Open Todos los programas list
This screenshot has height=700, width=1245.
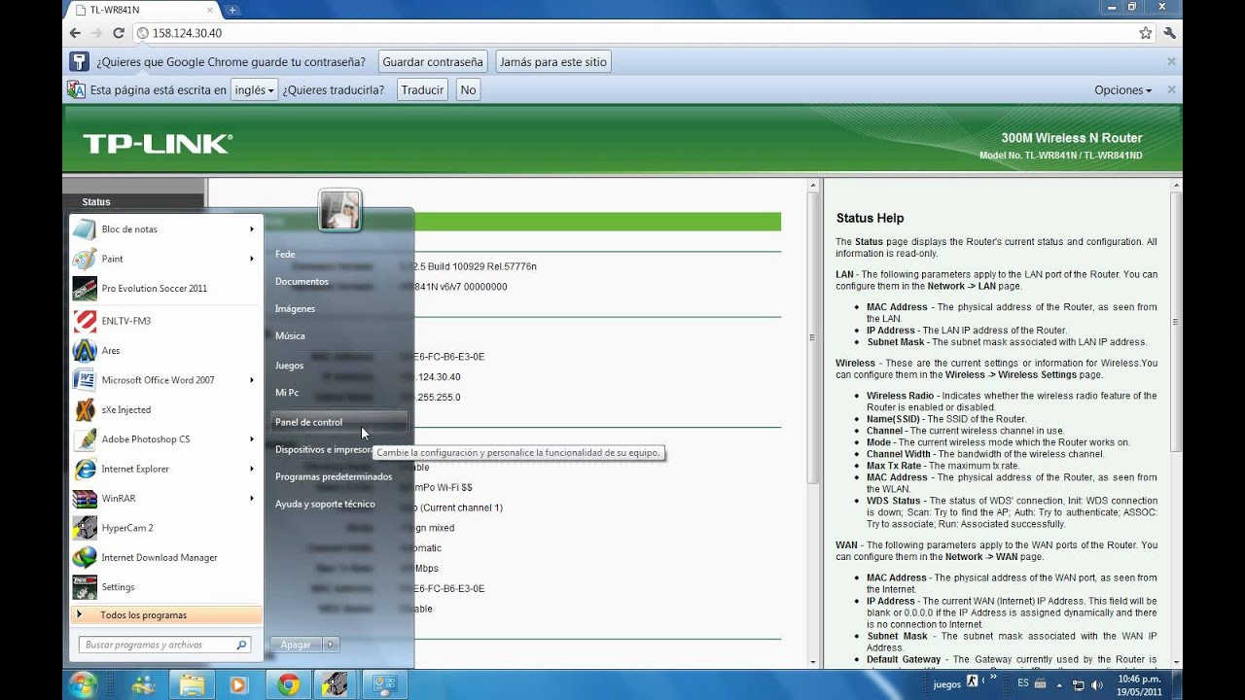[166, 615]
